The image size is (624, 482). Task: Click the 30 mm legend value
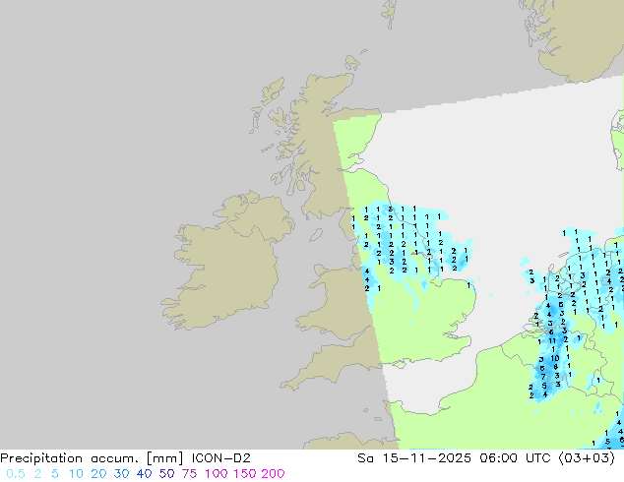pyautogui.click(x=121, y=474)
